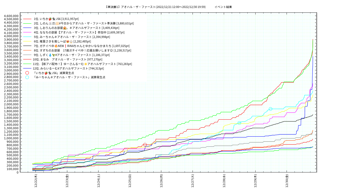The image size is (339, 191).
Task: Click legend text 「いちか JS6」減算発生点
Action: 53,73
